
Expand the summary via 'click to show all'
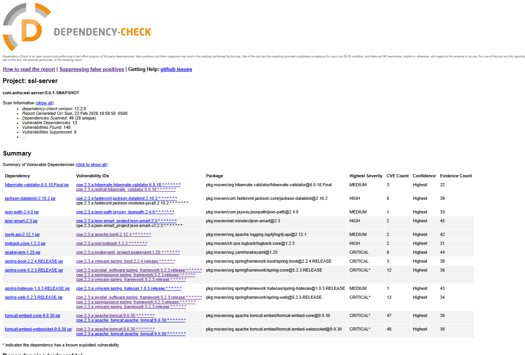(x=92, y=165)
